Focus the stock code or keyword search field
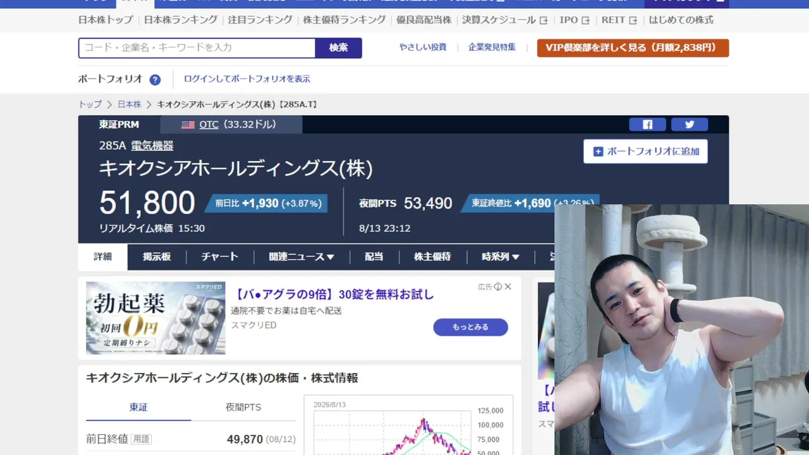The width and height of the screenshot is (809, 455). pos(197,48)
